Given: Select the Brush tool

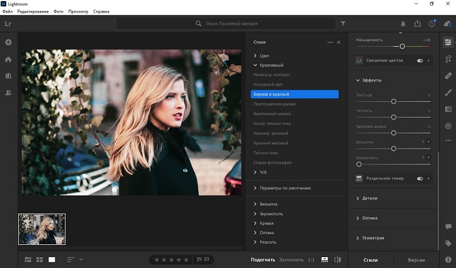Looking at the screenshot, I should [x=448, y=93].
